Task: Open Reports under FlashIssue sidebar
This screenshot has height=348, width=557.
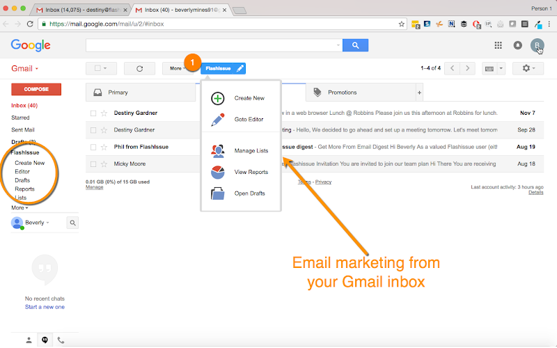Action: (x=24, y=189)
